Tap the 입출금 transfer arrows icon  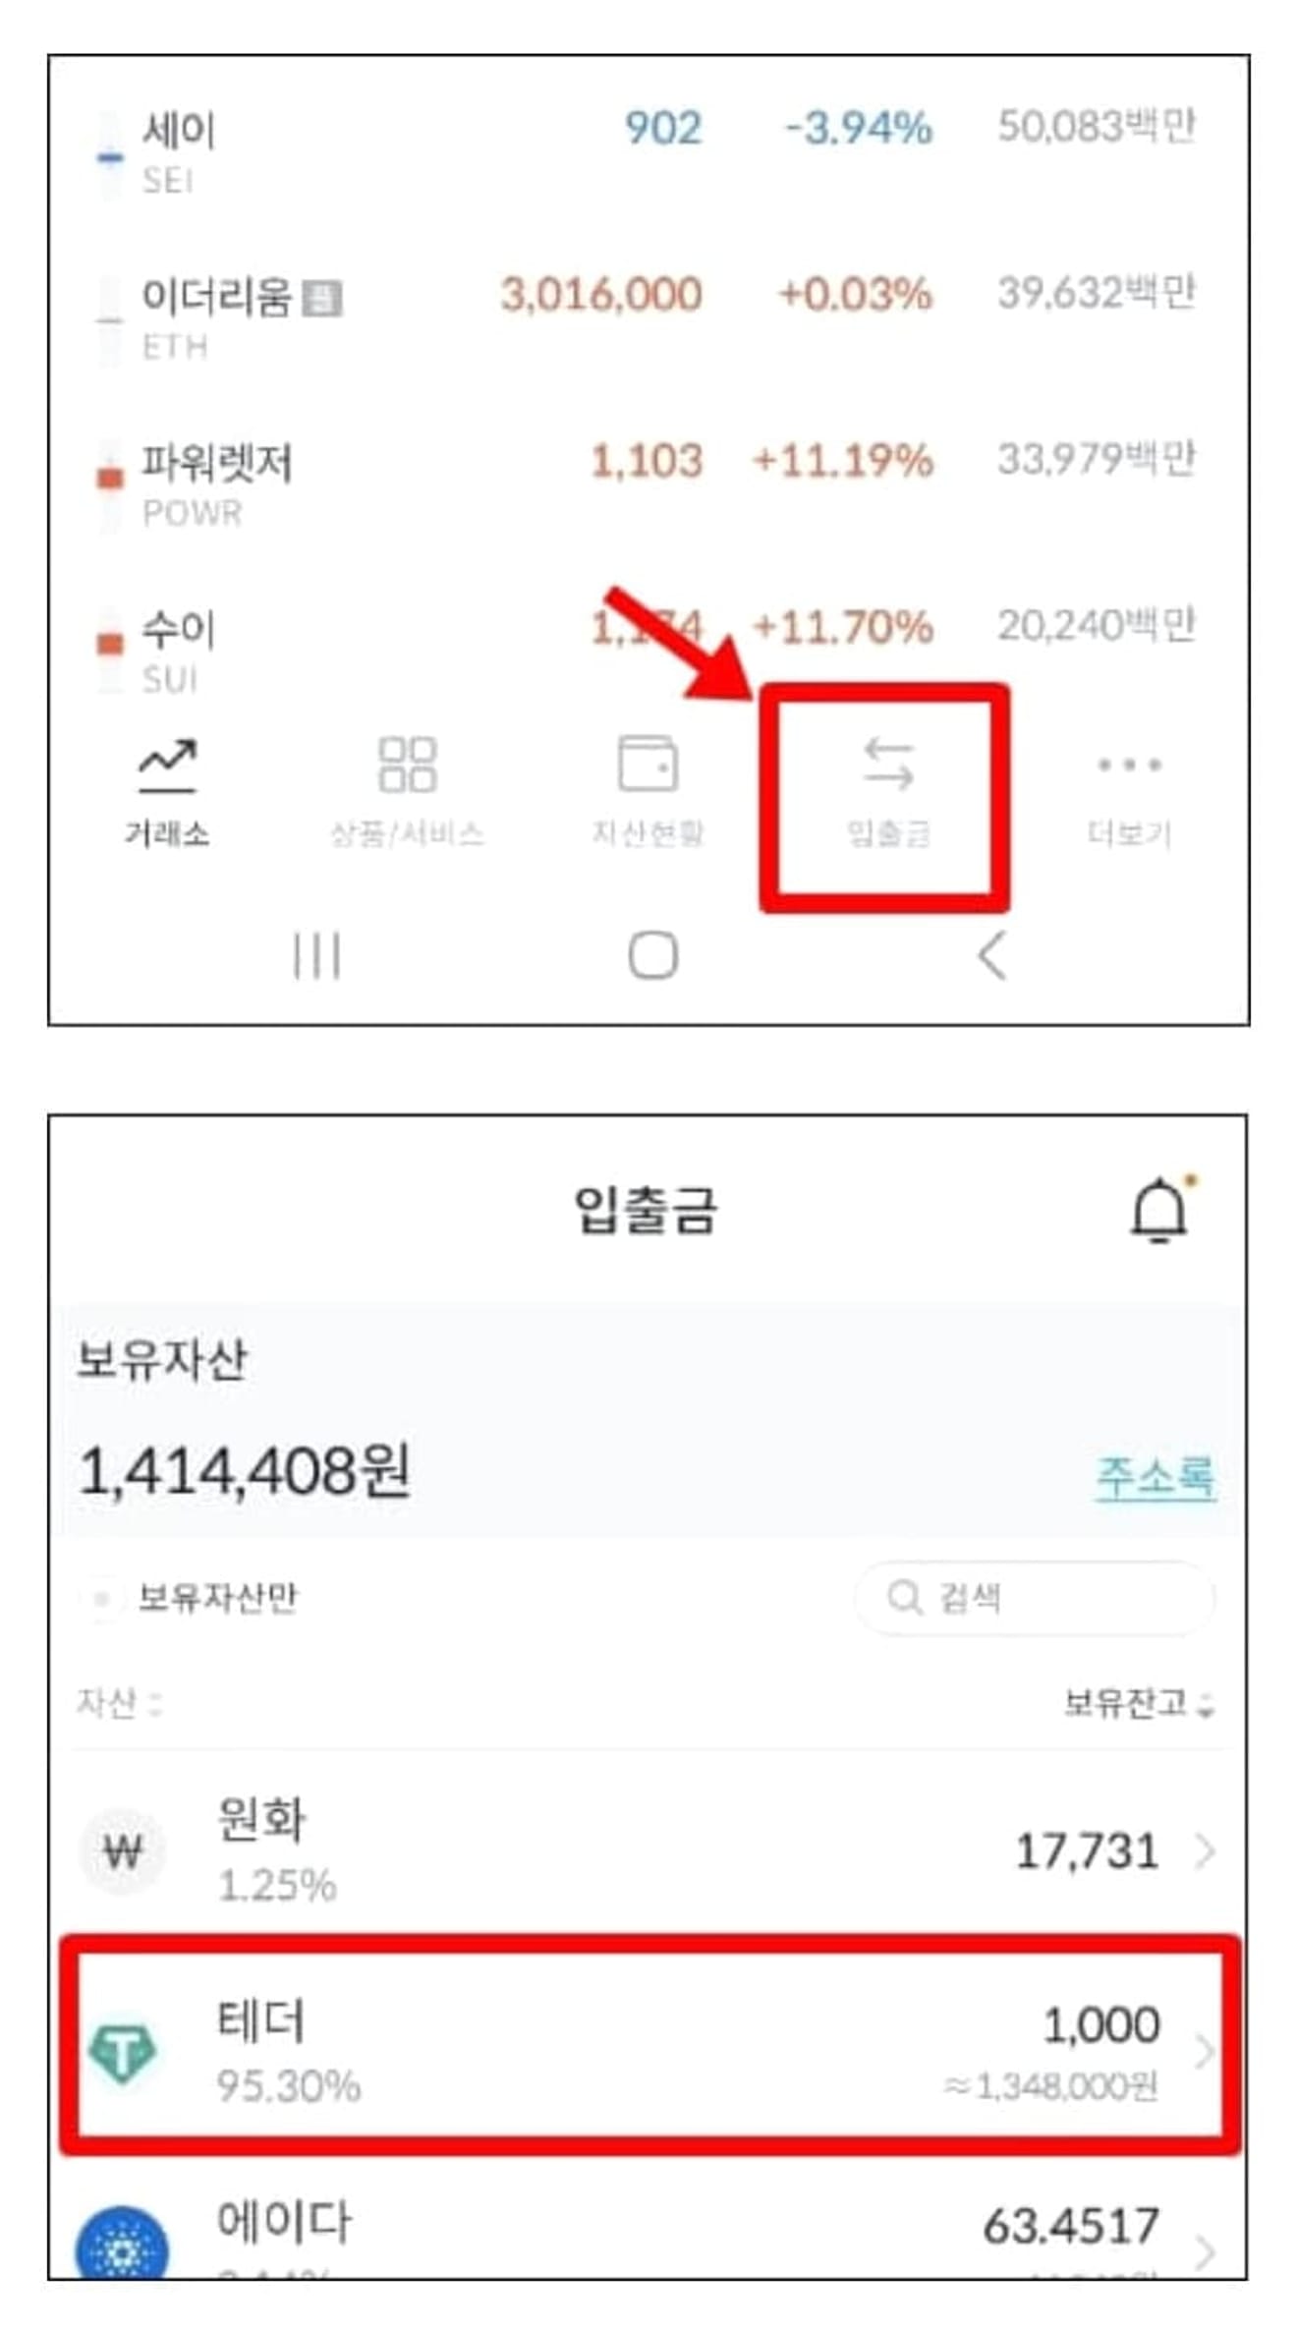pyautogui.click(x=888, y=765)
